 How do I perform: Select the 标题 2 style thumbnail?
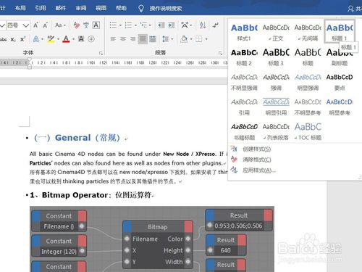click(x=244, y=57)
